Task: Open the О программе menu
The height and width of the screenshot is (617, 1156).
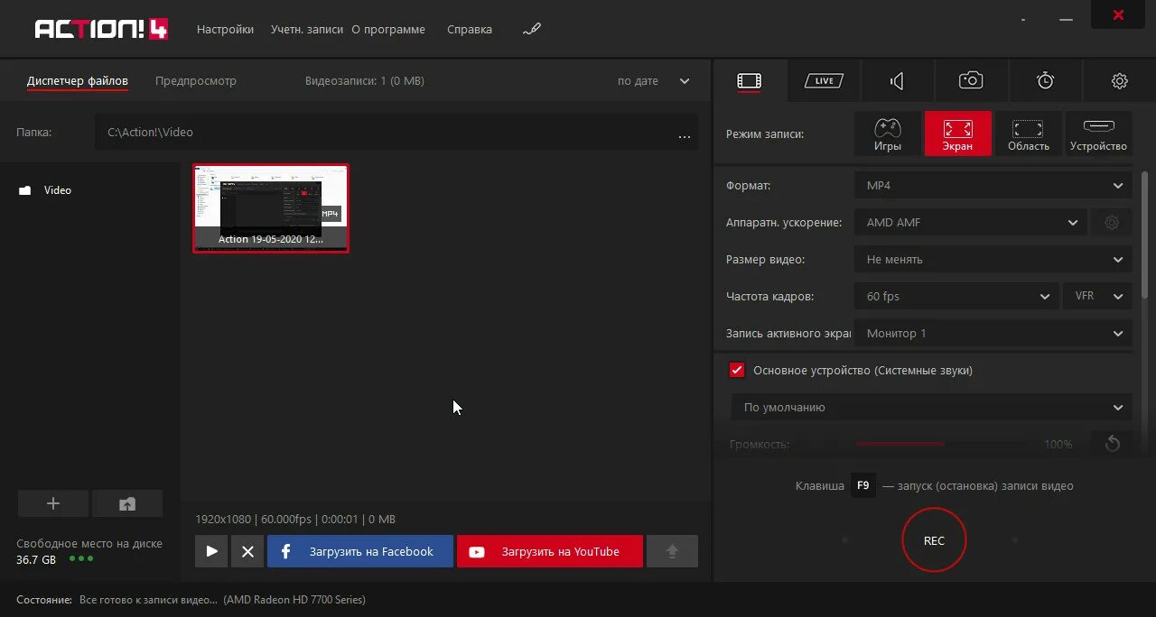Action: click(x=388, y=29)
